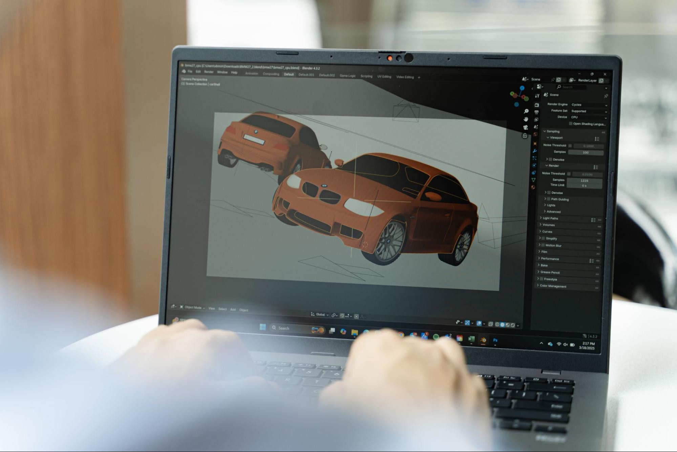This screenshot has height=452, width=677.
Task: Click the viewport pan hand icon
Action: click(x=526, y=119)
